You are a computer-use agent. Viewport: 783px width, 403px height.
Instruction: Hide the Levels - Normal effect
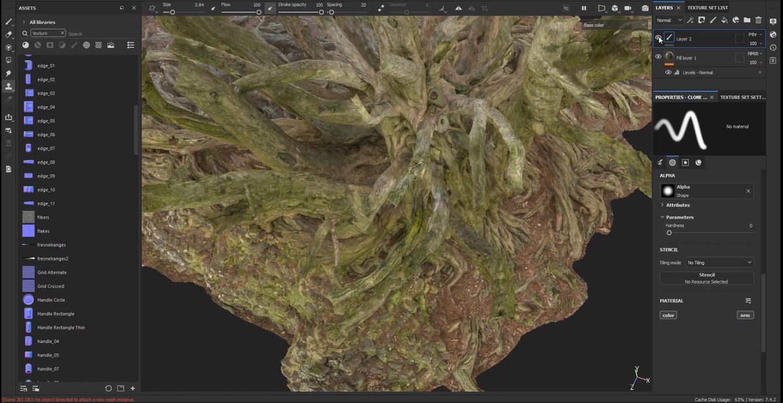[668, 72]
